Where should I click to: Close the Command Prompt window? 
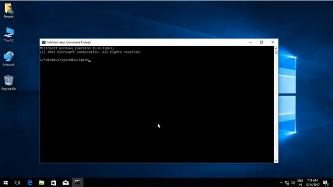point(273,42)
